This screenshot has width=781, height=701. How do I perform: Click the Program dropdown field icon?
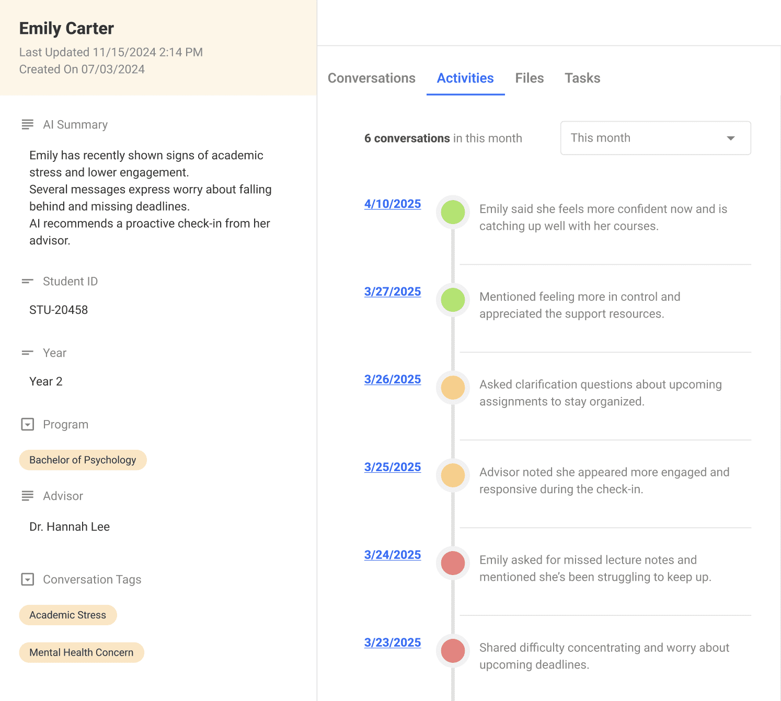pos(27,424)
